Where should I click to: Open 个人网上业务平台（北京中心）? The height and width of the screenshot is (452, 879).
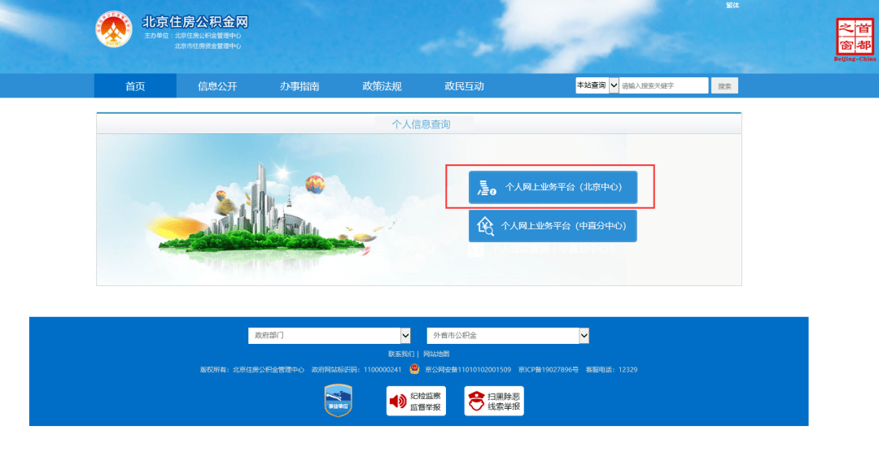click(x=553, y=187)
